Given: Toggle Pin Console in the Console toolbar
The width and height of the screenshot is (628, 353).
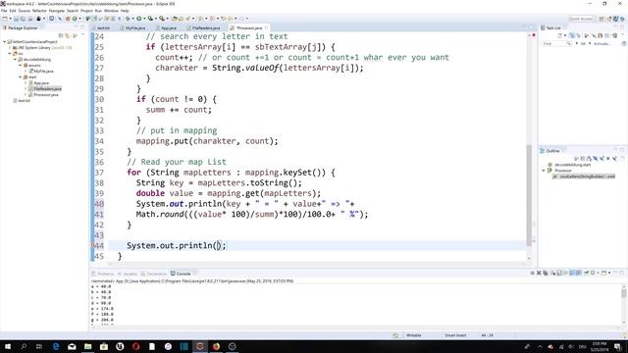Looking at the screenshot, I should pyautogui.click(x=586, y=273).
